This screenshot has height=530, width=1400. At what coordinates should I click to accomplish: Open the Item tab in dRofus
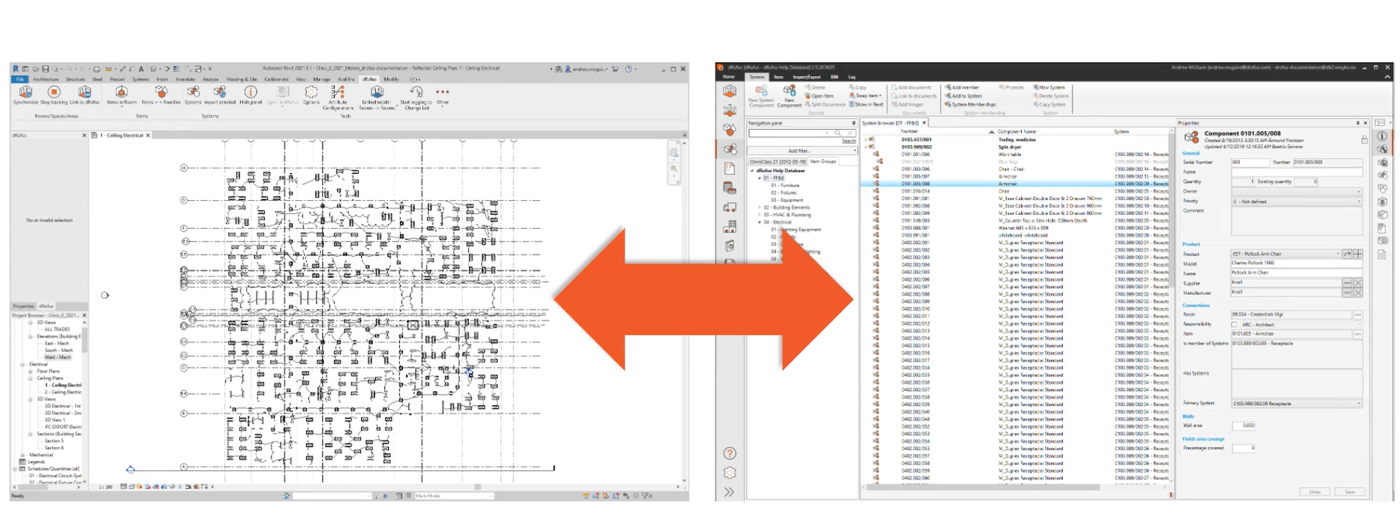tap(778, 77)
